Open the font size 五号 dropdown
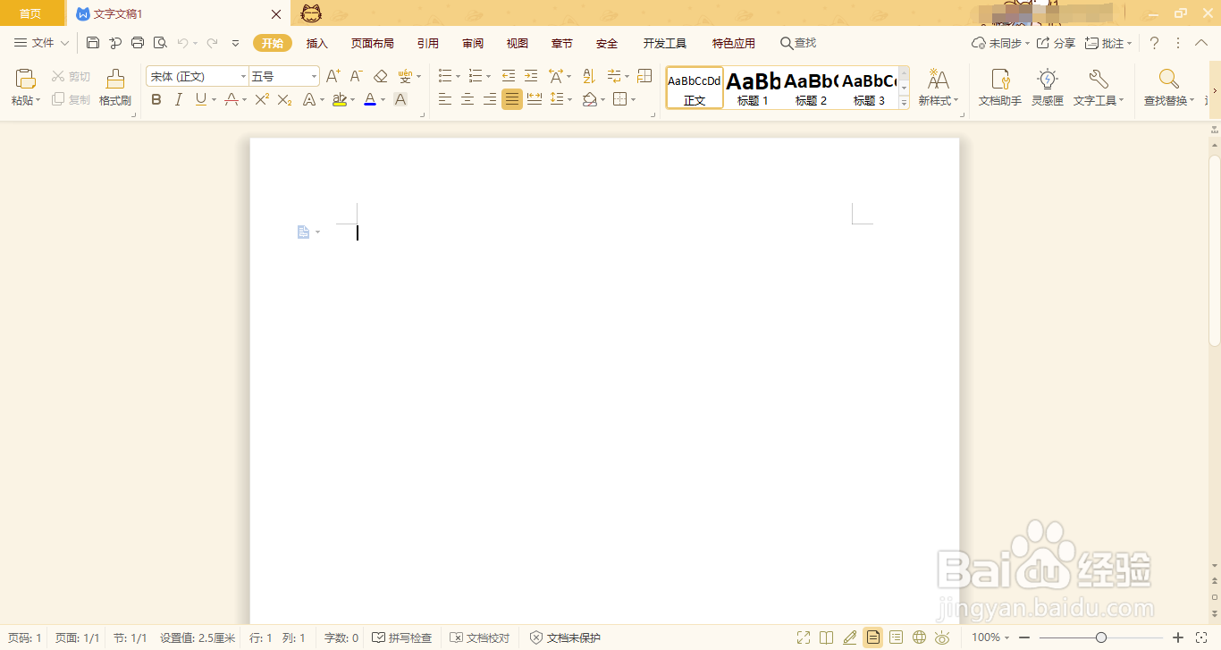Viewport: 1221px width, 650px height. coord(314,77)
